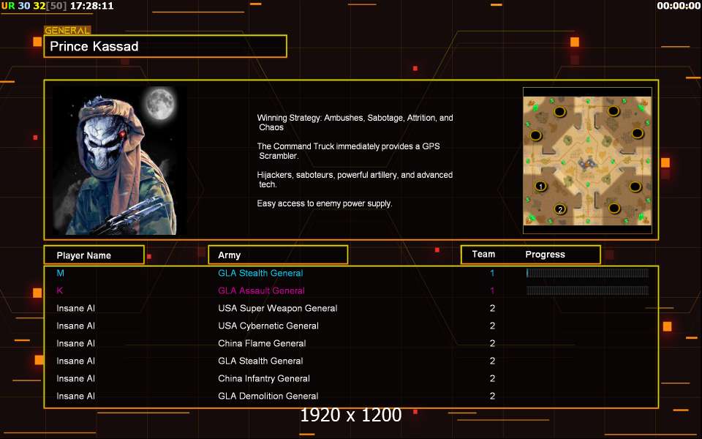Click Insane AI beside China Flame General
The width and height of the screenshot is (702, 439).
(75, 343)
